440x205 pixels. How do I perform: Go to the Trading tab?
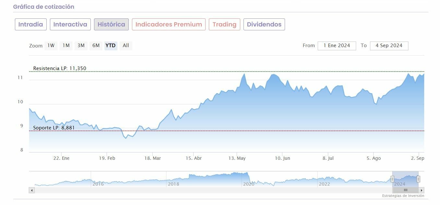[x=224, y=25]
